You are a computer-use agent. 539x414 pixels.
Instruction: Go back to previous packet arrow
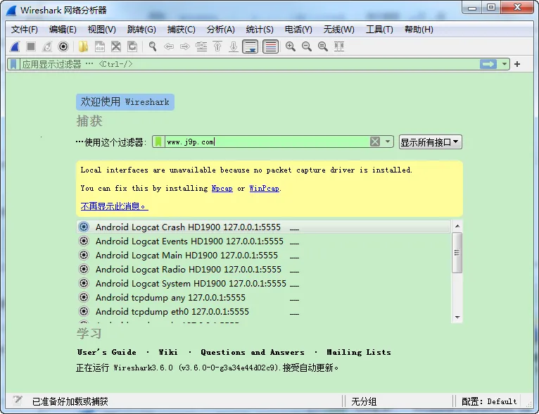coord(169,46)
